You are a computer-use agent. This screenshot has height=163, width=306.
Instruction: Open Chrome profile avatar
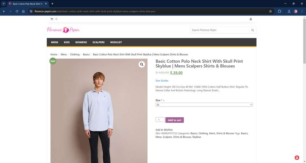tap(296, 11)
